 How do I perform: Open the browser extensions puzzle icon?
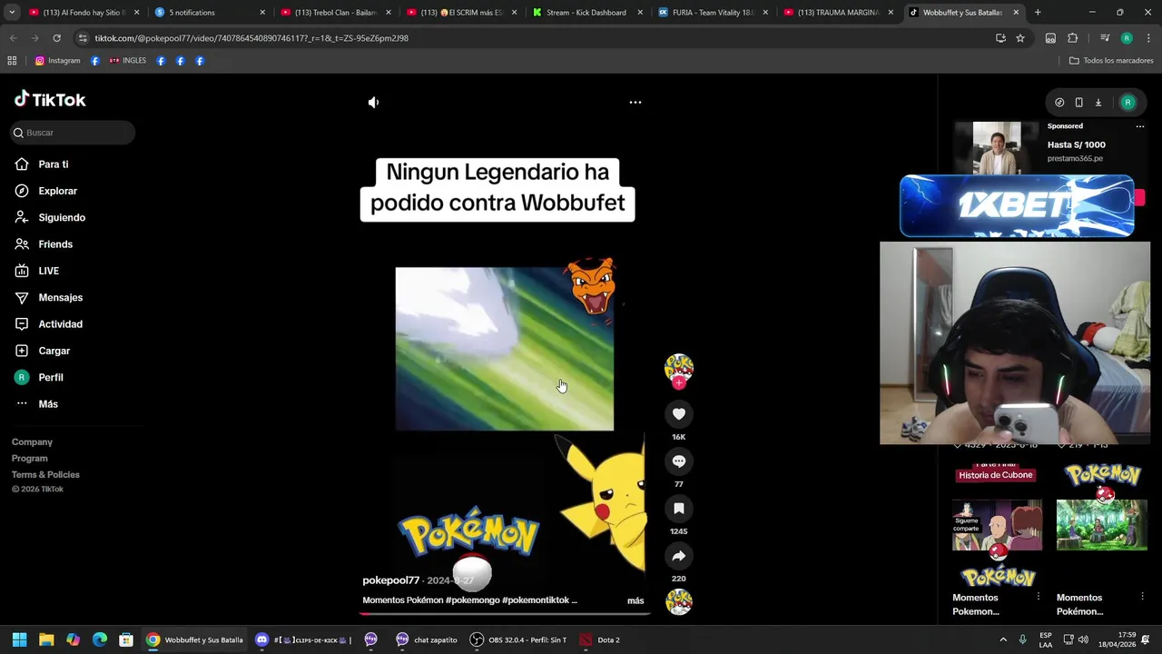coord(1073,38)
